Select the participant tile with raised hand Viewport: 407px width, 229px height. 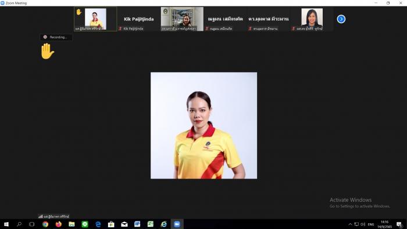coord(95,19)
